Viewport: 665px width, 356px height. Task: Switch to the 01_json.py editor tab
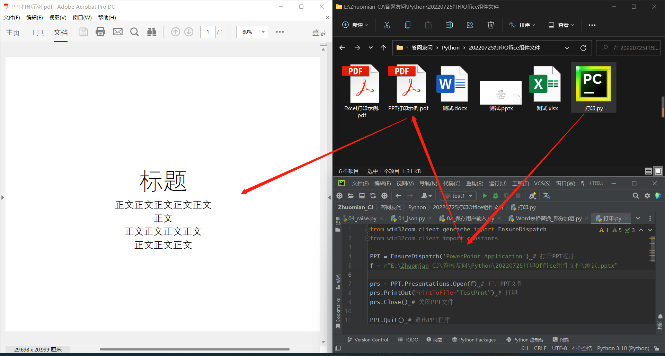(411, 218)
